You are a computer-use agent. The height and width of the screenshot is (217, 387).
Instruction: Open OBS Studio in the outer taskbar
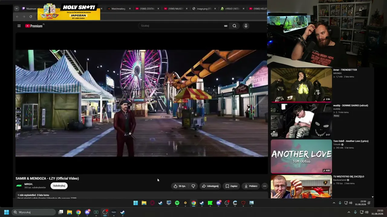pyautogui.click(x=105, y=212)
